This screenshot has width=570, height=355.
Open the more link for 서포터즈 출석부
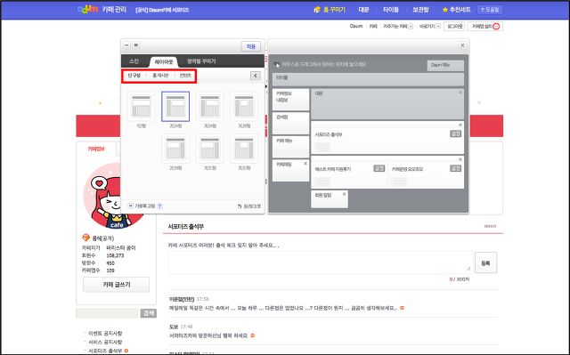pos(490,226)
